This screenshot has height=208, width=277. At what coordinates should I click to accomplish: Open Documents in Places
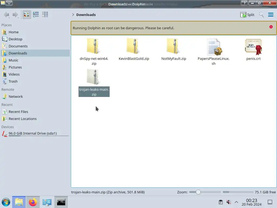point(35,46)
